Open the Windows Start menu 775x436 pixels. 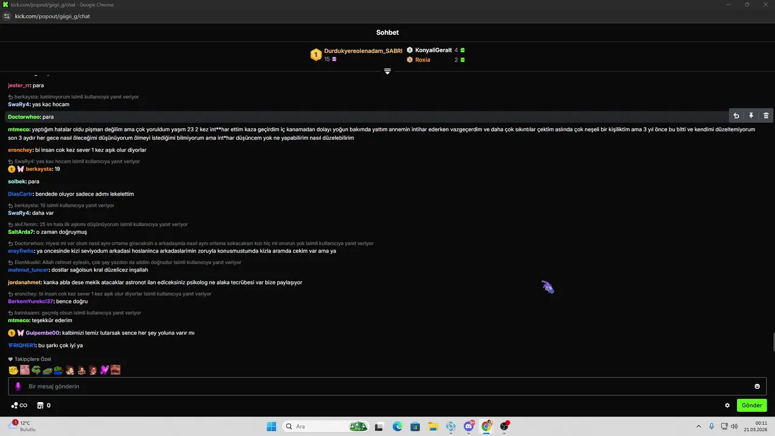[x=271, y=426]
